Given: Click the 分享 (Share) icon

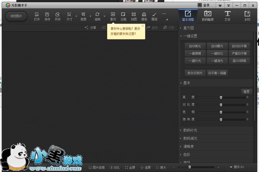Looking at the screenshot, I should pyautogui.click(x=90, y=28).
